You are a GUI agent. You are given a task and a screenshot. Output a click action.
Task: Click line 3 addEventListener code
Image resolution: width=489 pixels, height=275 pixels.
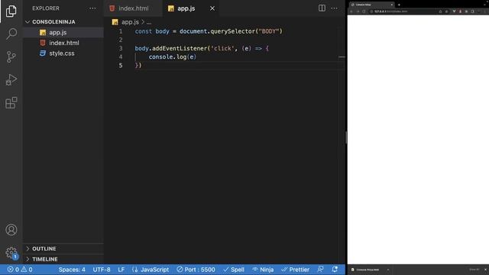(202, 48)
